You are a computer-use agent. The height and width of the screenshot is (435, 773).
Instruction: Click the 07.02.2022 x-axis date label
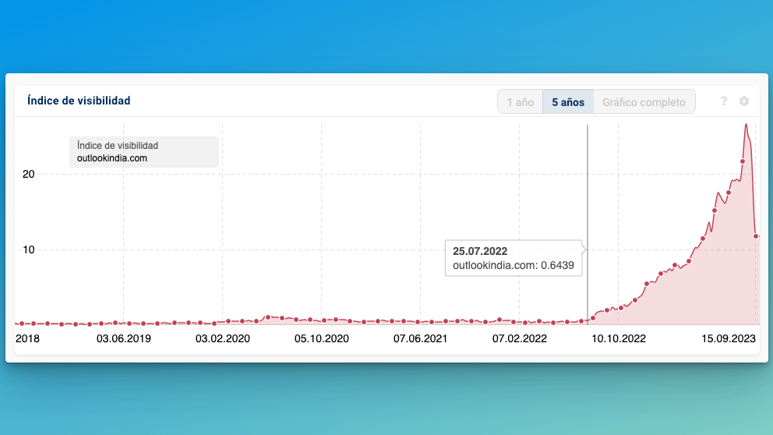pos(520,339)
